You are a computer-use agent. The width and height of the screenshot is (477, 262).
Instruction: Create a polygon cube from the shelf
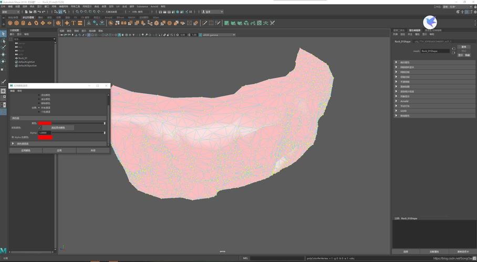[16, 23]
